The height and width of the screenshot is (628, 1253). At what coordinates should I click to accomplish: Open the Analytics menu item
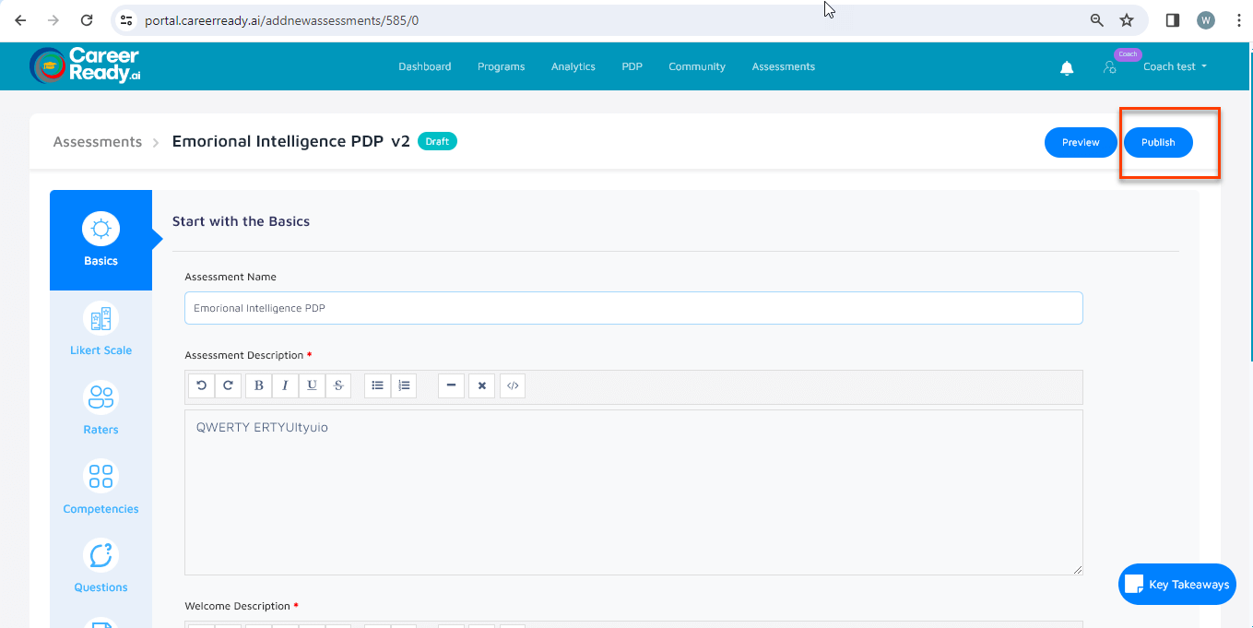(x=573, y=66)
